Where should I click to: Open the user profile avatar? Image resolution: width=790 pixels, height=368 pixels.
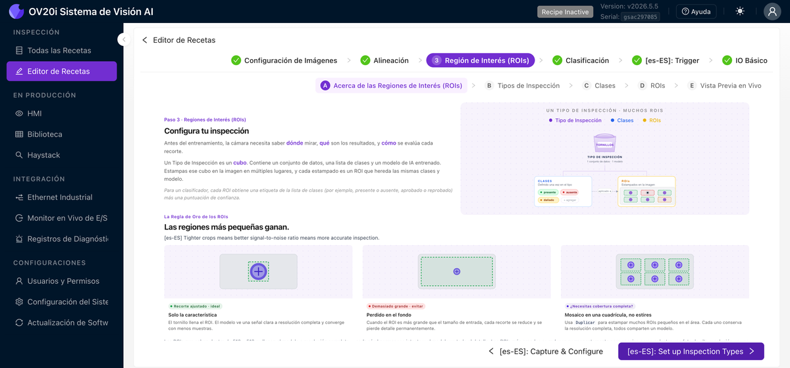[772, 12]
